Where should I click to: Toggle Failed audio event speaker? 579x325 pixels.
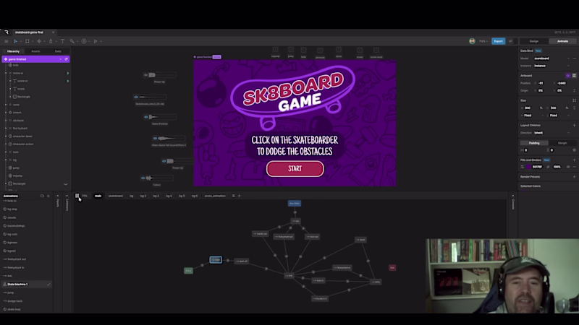click(143, 178)
